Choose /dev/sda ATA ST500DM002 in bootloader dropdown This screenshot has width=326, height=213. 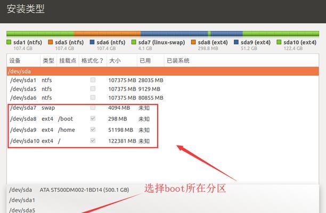coord(162,190)
